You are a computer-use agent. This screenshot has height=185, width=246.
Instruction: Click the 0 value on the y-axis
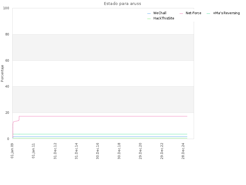tap(8, 139)
